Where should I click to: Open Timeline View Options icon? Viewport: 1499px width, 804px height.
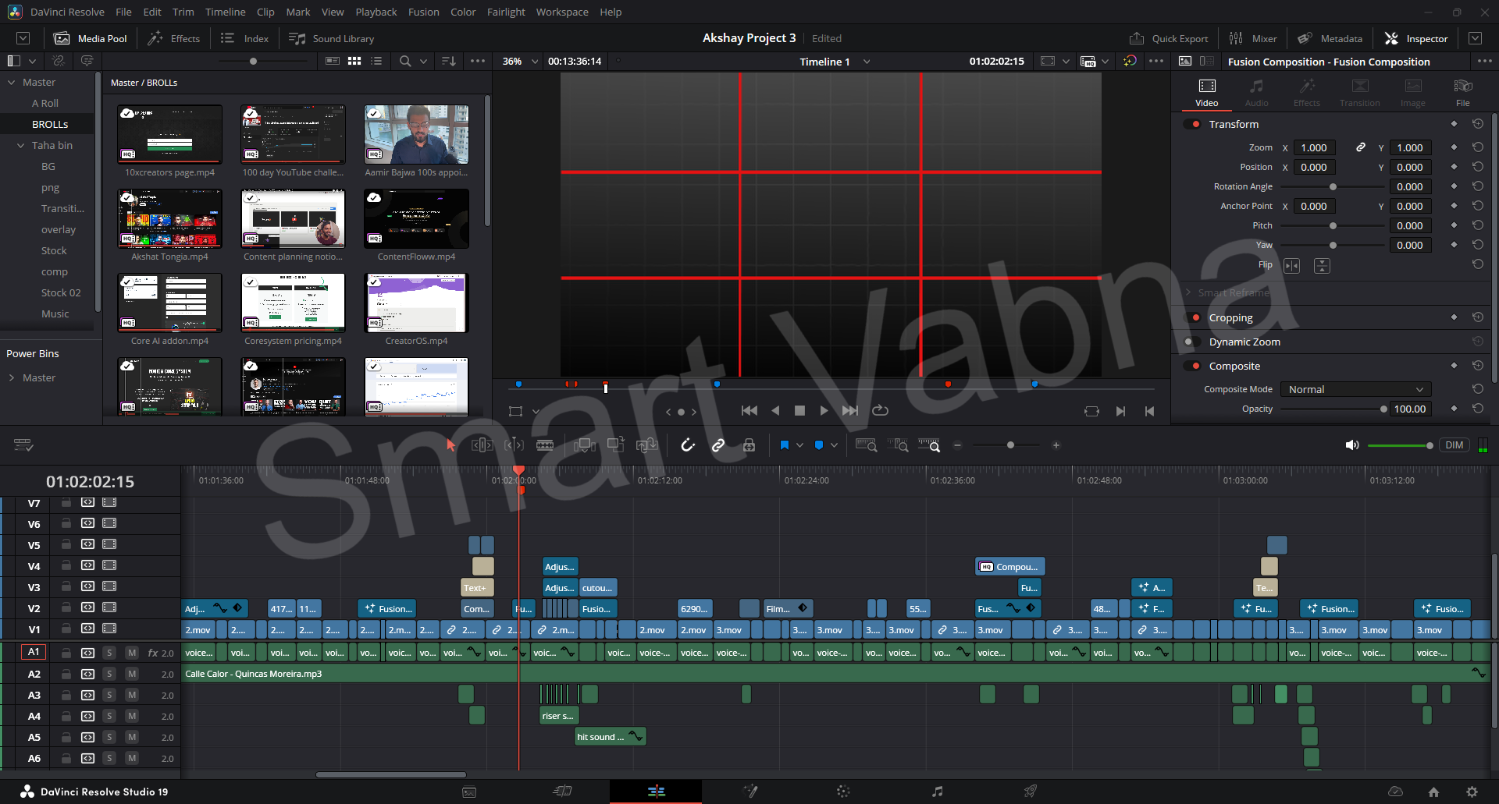(x=23, y=445)
